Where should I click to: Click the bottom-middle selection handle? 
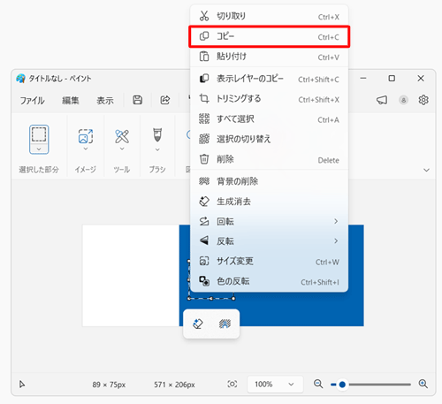point(211,299)
